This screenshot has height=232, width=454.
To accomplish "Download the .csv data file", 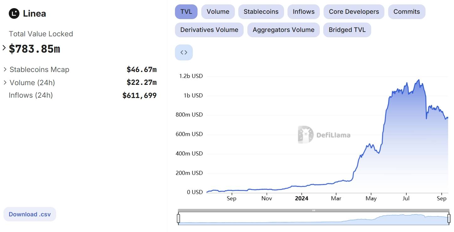I will pyautogui.click(x=30, y=214).
